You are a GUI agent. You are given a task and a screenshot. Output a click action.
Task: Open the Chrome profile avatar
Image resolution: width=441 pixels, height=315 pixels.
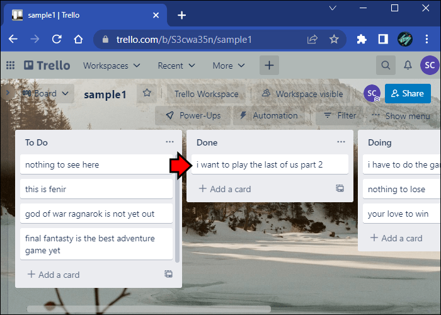[405, 39]
